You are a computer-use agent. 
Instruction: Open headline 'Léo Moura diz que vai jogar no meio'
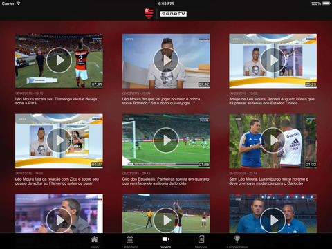(161, 101)
